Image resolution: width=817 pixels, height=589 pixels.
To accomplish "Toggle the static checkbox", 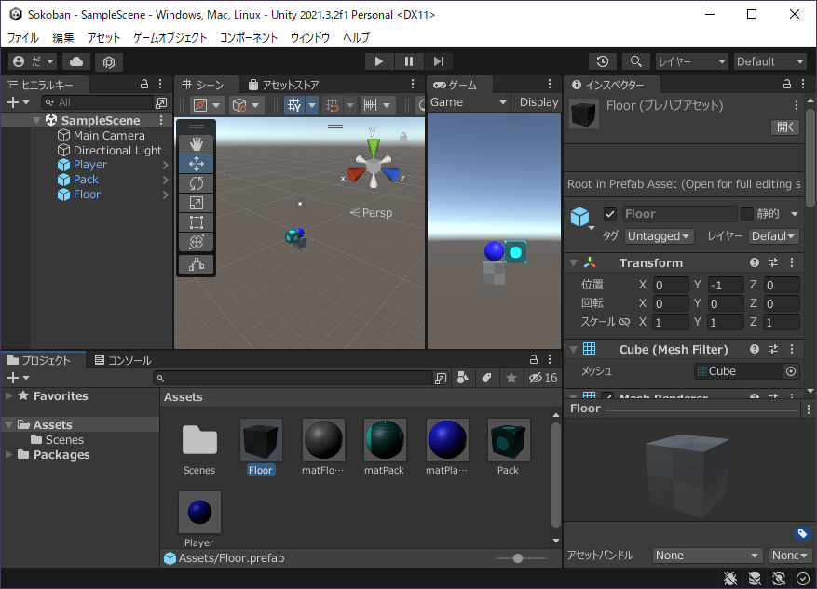I will point(747,214).
